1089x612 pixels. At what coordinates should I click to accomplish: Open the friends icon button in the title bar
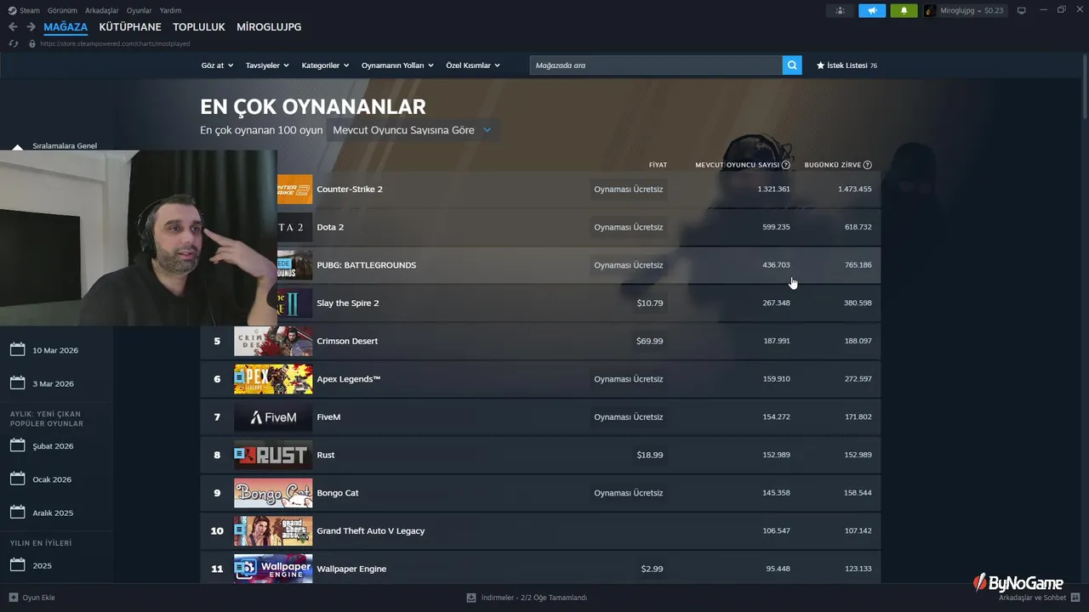(841, 10)
